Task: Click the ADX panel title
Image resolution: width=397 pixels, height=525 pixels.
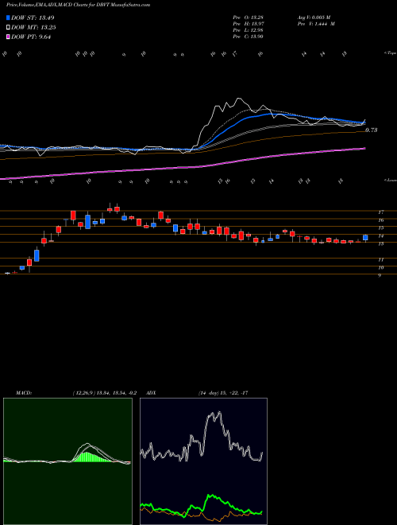Action: [x=151, y=393]
